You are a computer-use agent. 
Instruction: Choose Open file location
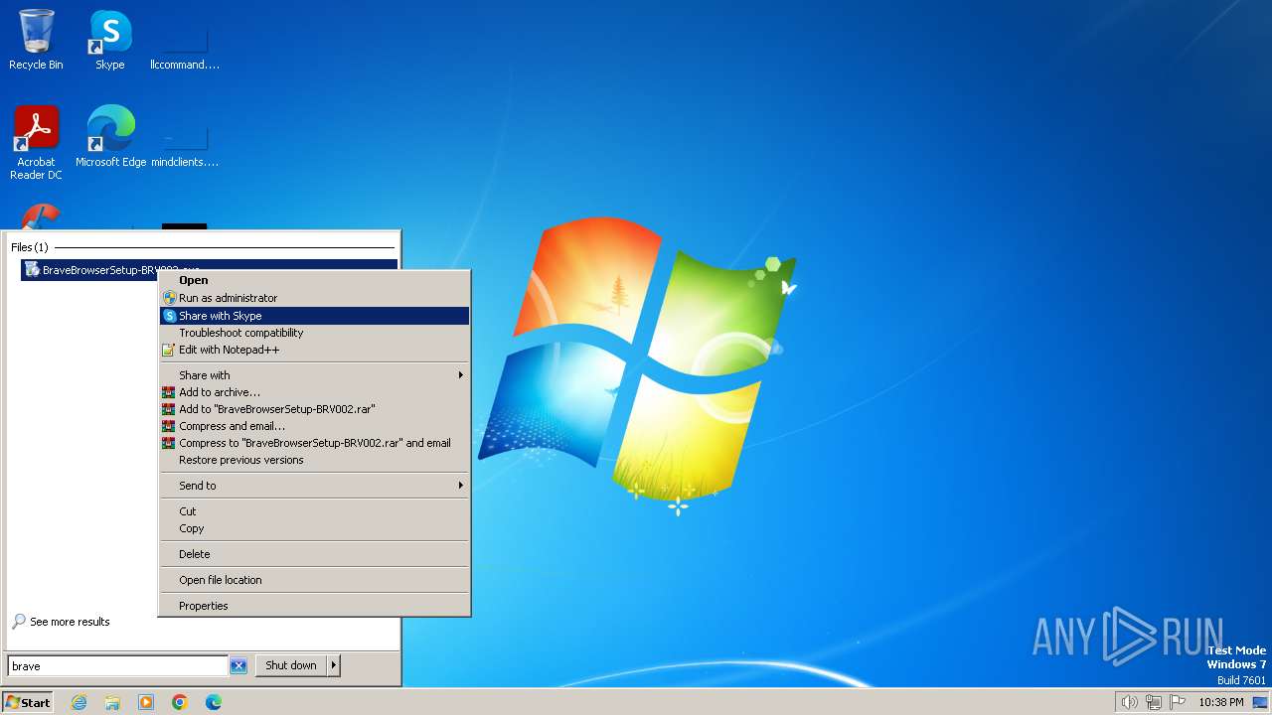314,580
